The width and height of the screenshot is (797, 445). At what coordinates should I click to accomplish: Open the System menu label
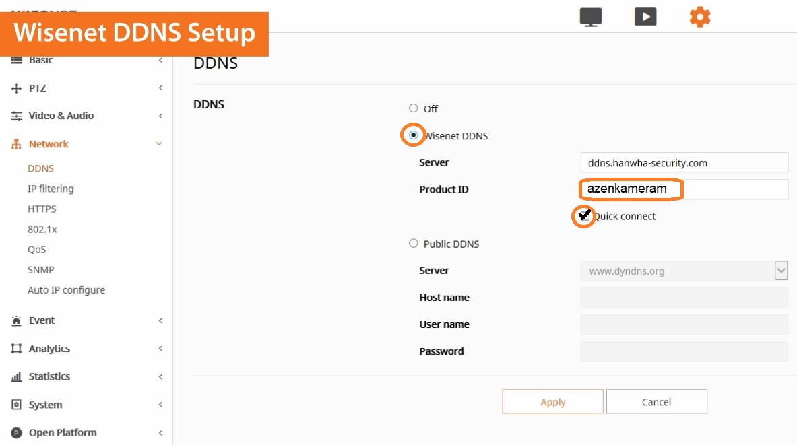pyautogui.click(x=45, y=405)
